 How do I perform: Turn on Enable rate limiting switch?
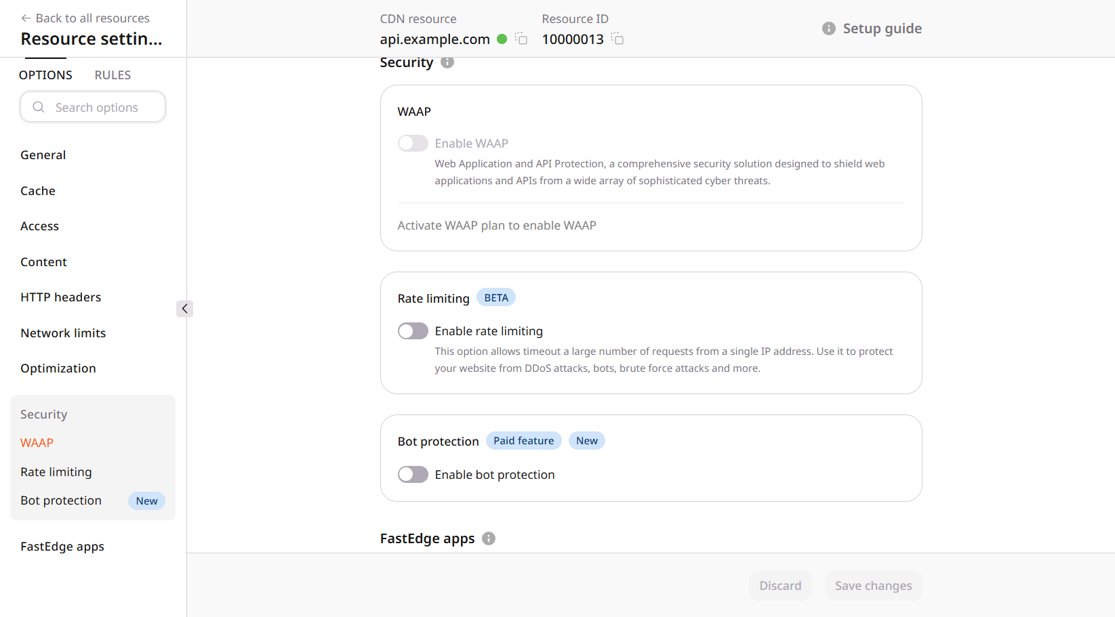tap(413, 331)
